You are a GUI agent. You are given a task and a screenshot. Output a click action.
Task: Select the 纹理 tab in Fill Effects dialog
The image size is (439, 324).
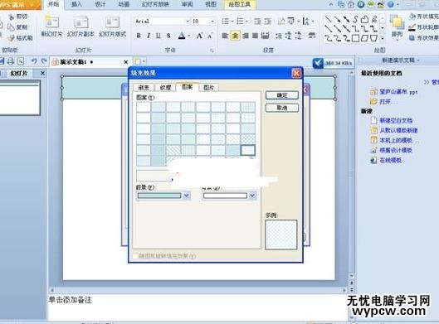point(165,88)
